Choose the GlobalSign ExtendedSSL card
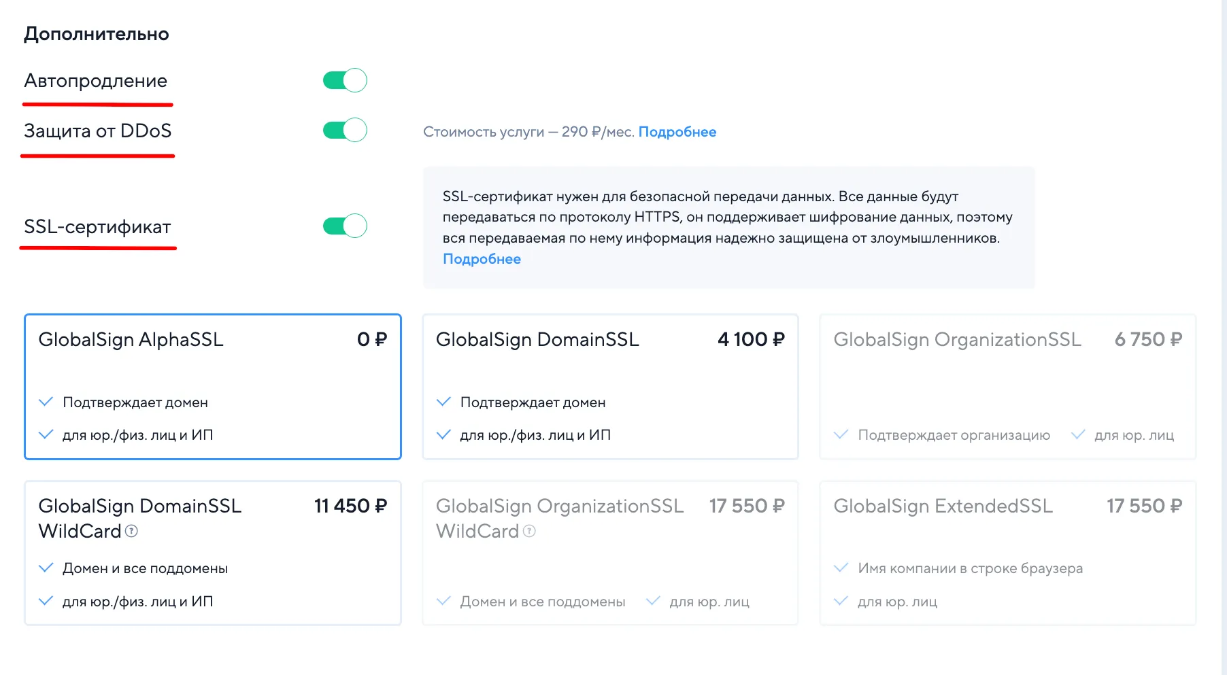The width and height of the screenshot is (1227, 675). pos(1007,553)
